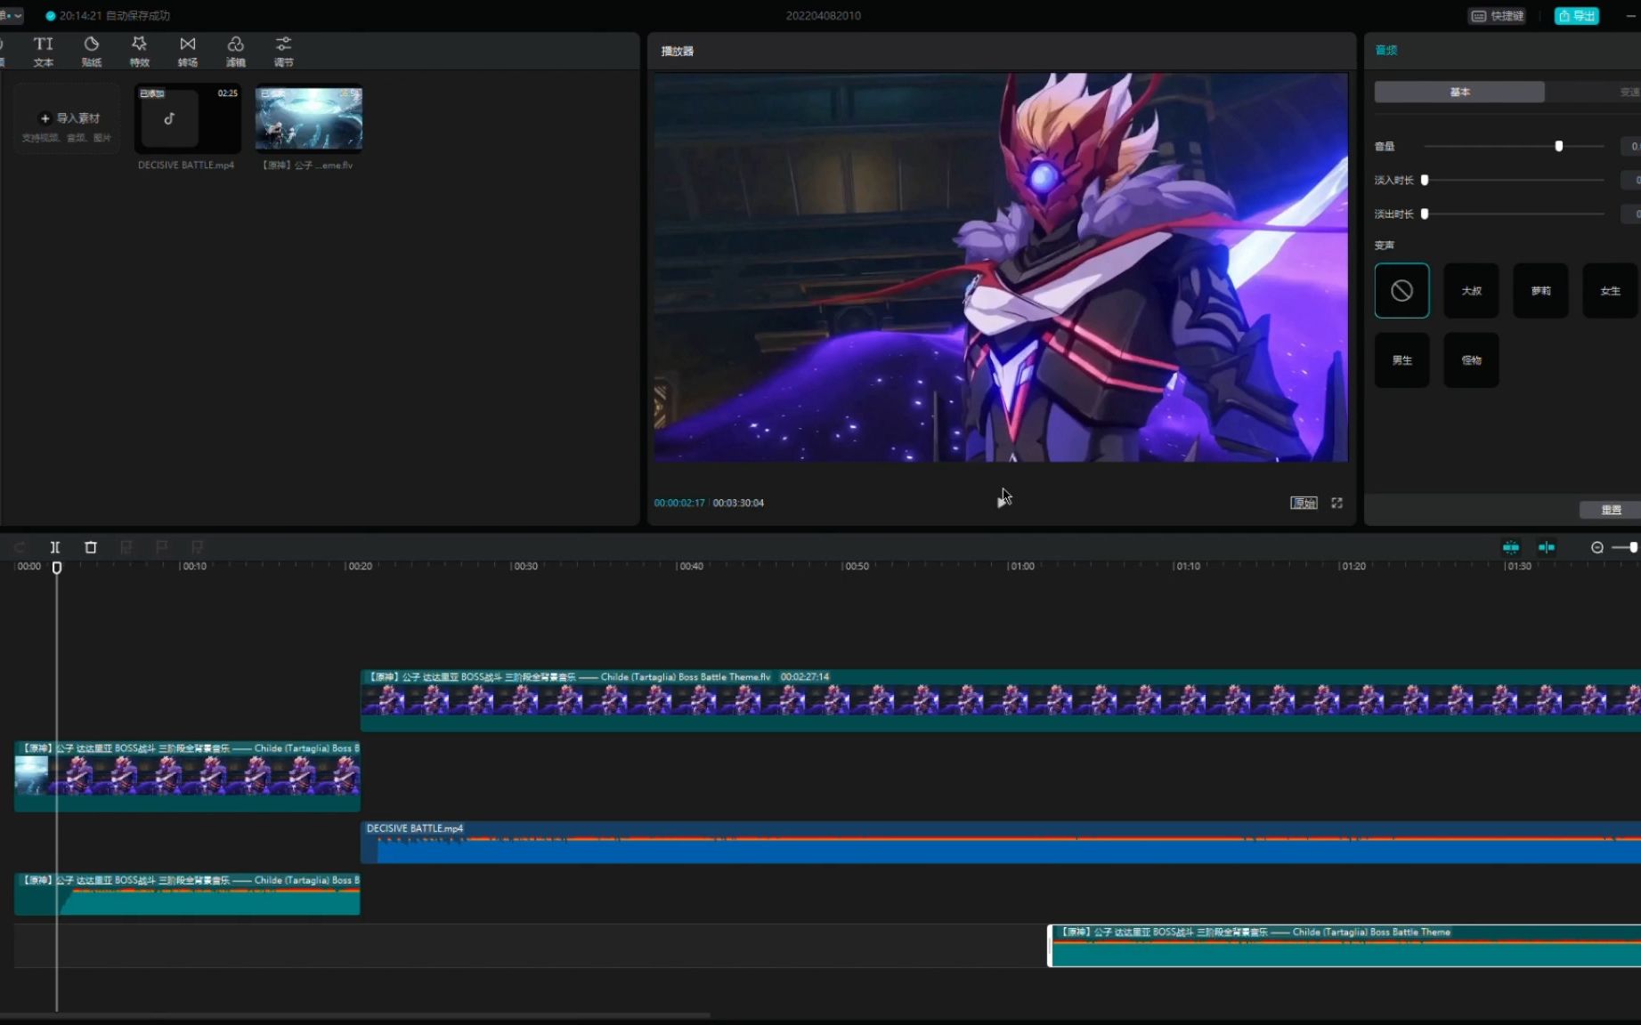Click the total duration 00:03:30:04

pos(738,503)
